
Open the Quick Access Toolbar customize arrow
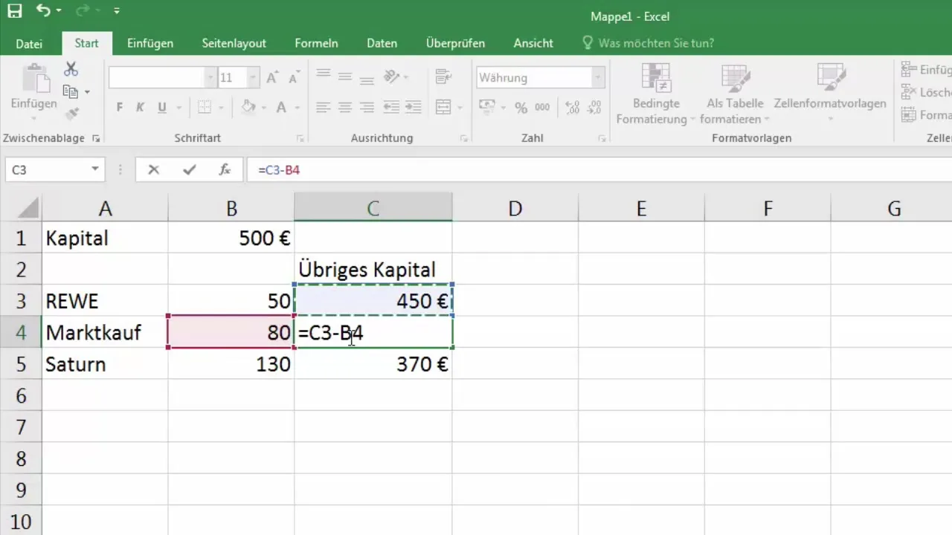point(117,12)
